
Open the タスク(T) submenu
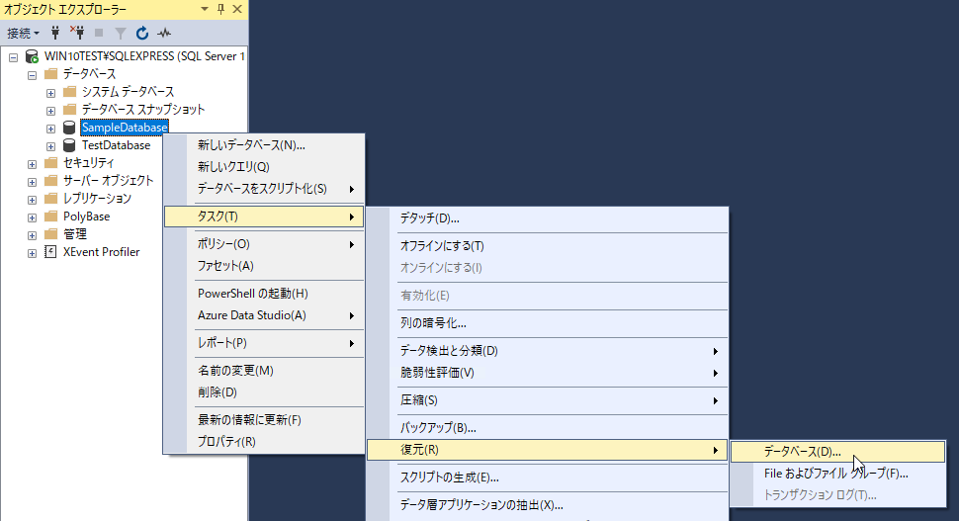264,217
